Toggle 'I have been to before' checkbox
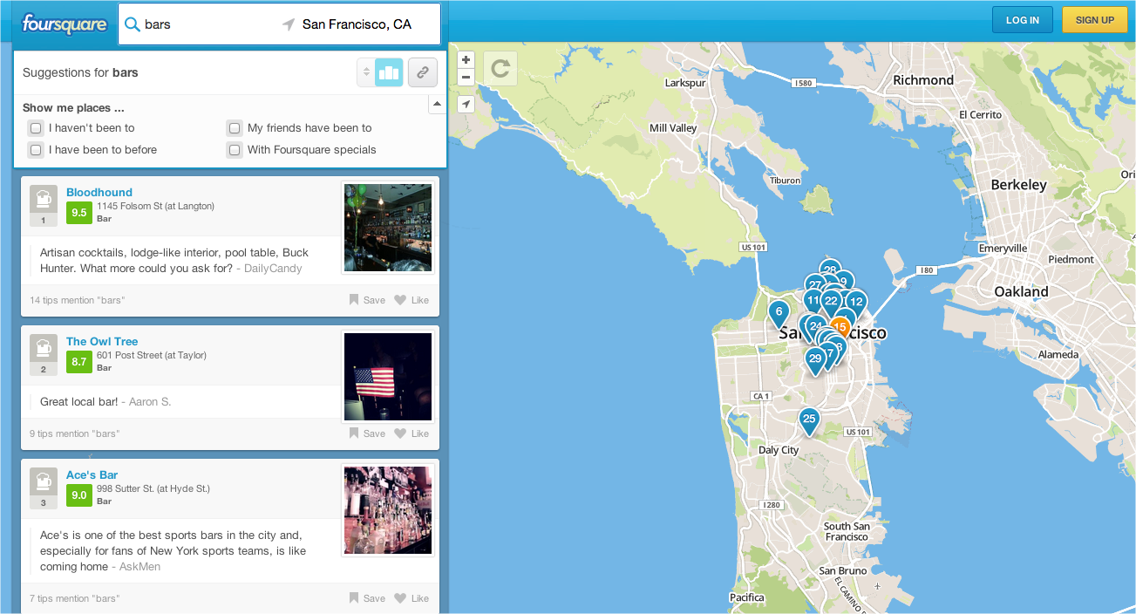This screenshot has width=1136, height=614. pyautogui.click(x=36, y=150)
